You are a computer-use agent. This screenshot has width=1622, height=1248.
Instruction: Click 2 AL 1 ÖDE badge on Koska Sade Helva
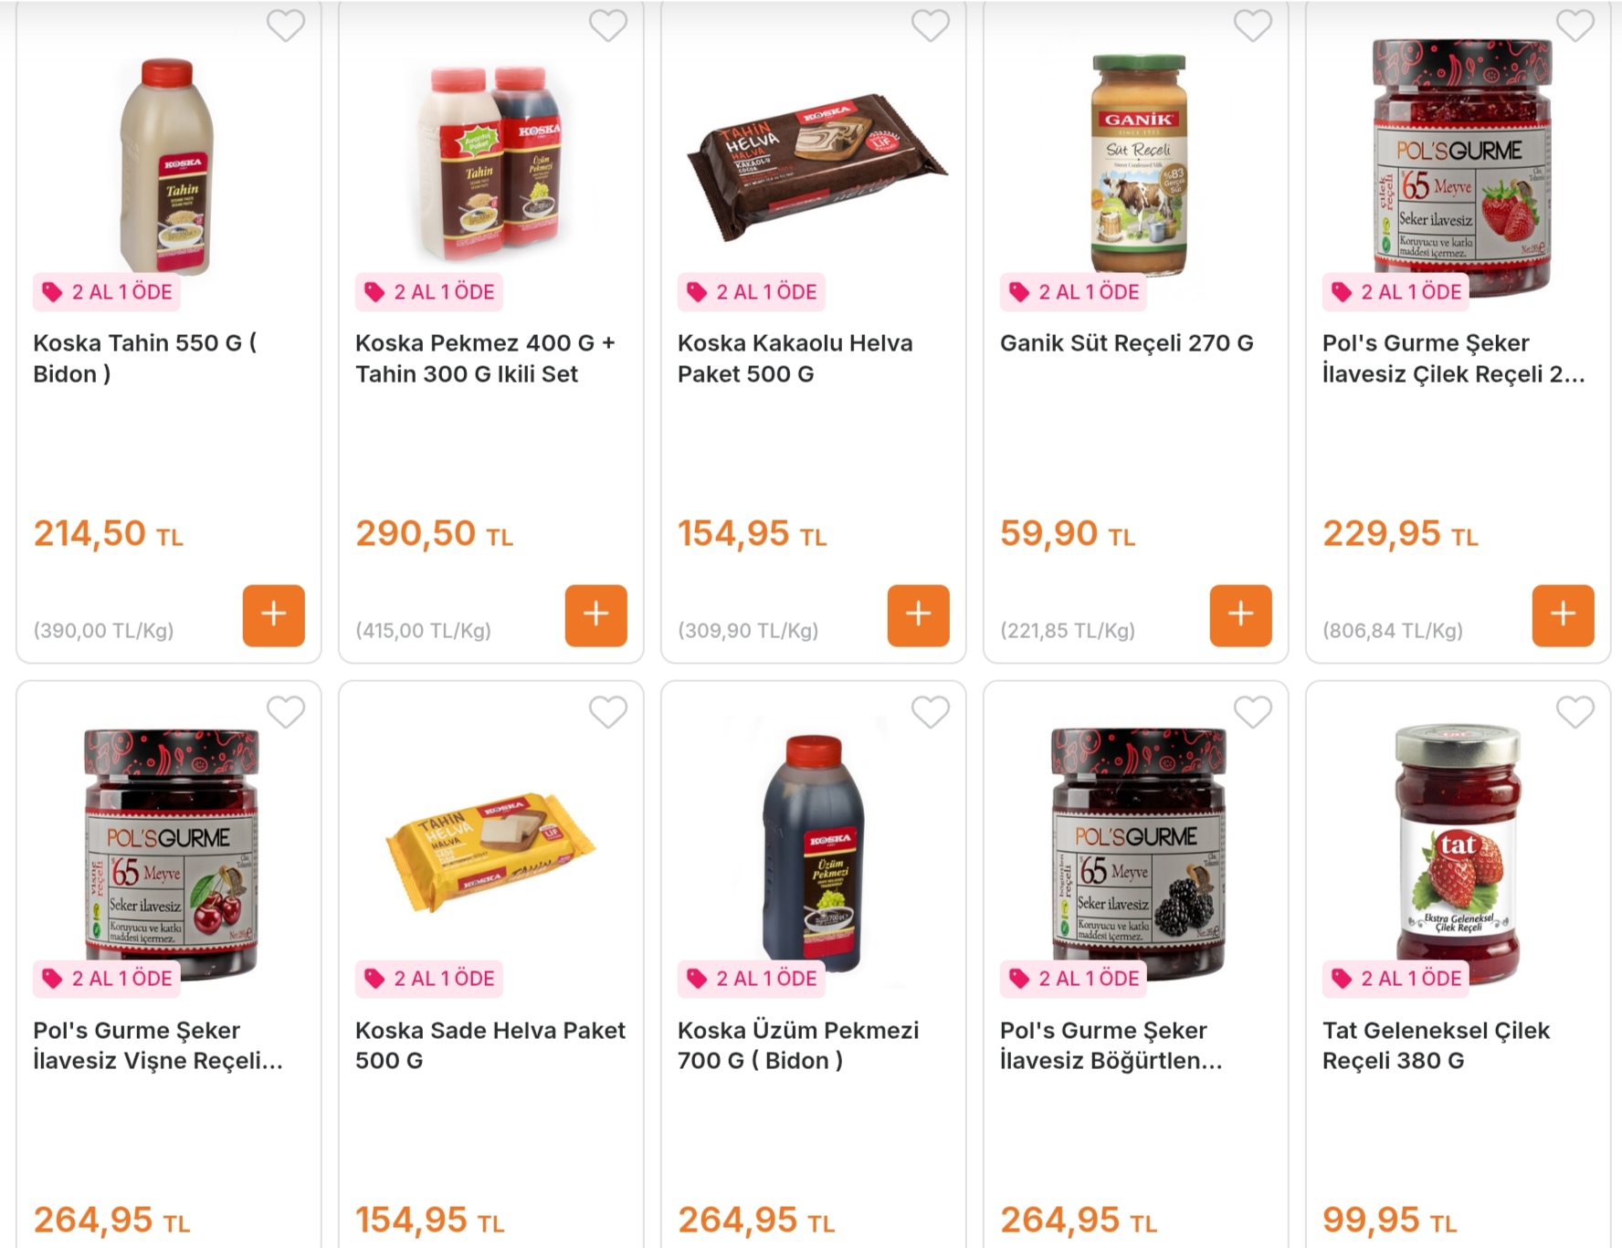pos(429,979)
